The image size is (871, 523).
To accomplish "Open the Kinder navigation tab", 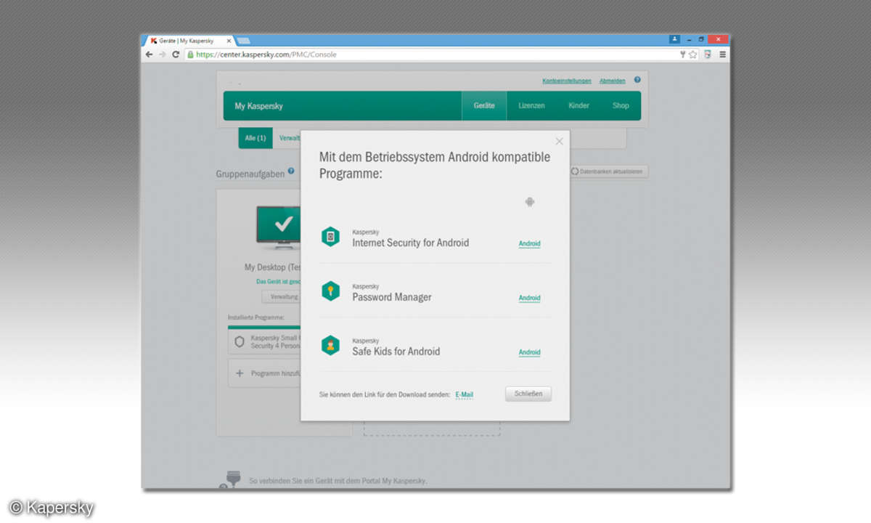I will (578, 106).
